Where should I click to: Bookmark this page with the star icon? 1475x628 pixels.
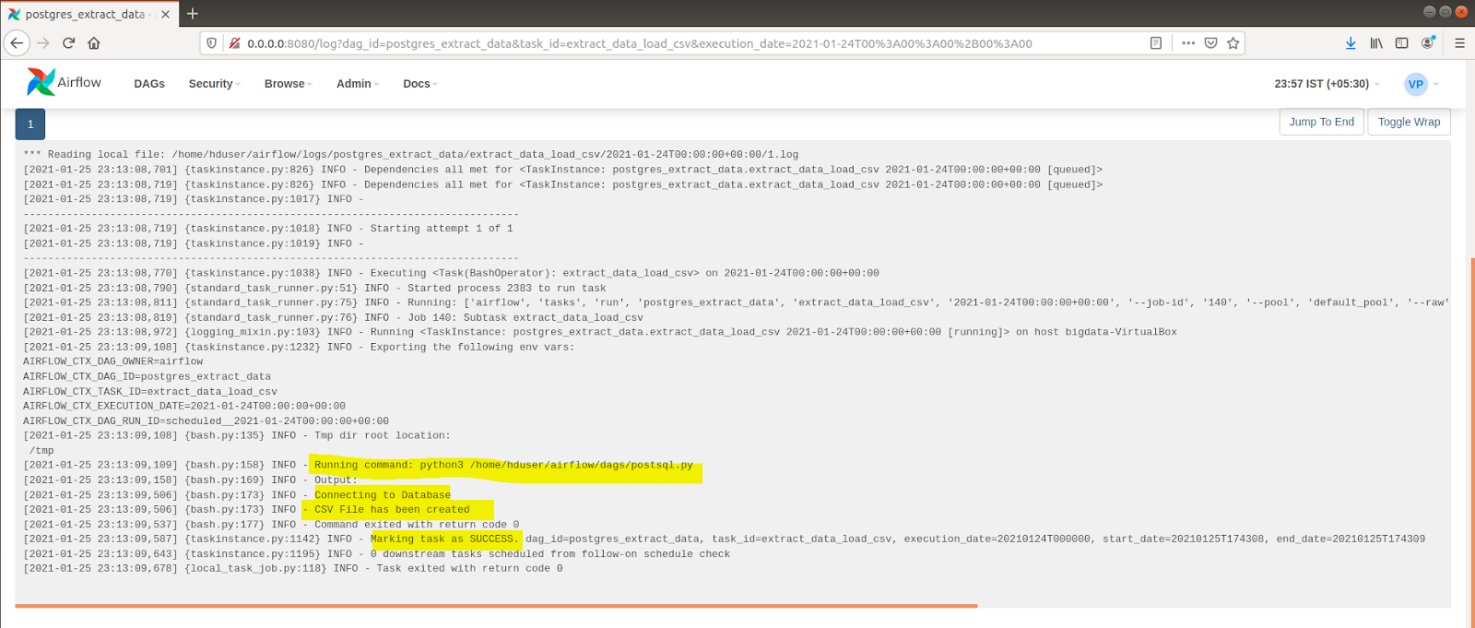point(1233,43)
